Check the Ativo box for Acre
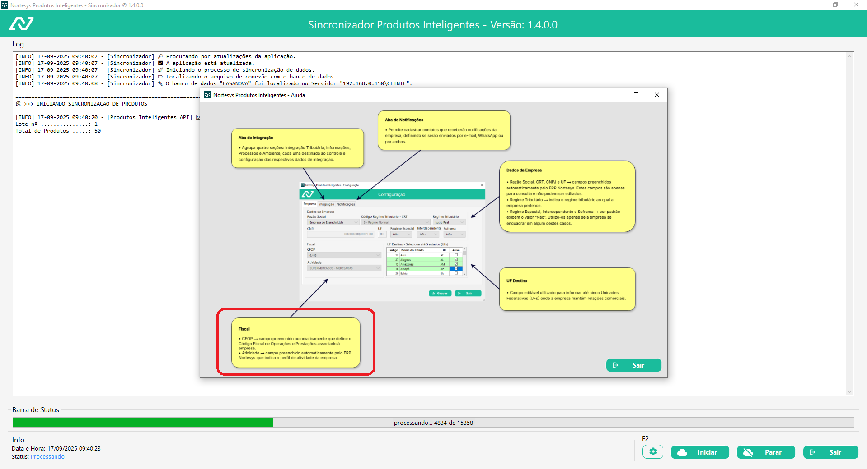867x469 pixels. pyautogui.click(x=456, y=255)
